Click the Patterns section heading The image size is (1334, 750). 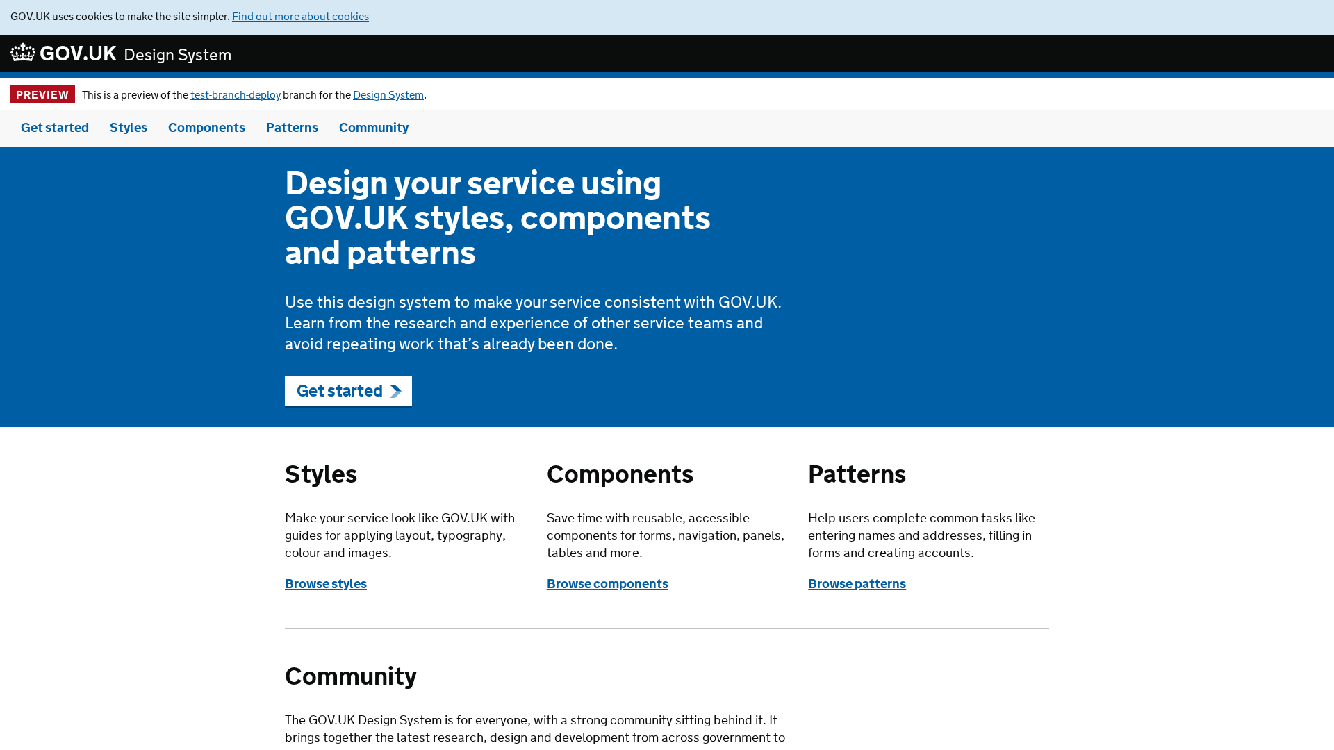coord(857,474)
